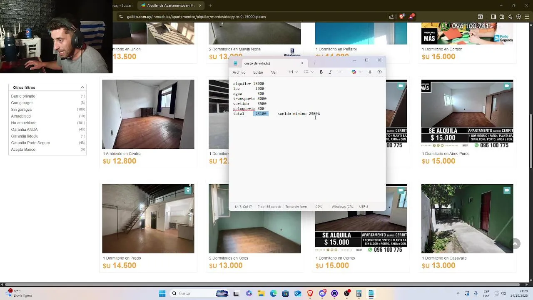Open the Archivo menu in Notepad

pyautogui.click(x=239, y=72)
